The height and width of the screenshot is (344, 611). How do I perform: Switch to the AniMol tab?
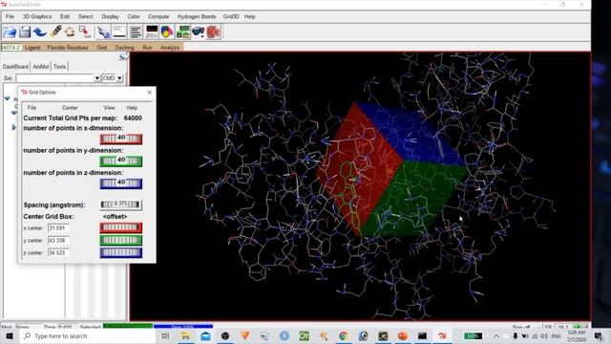point(41,67)
